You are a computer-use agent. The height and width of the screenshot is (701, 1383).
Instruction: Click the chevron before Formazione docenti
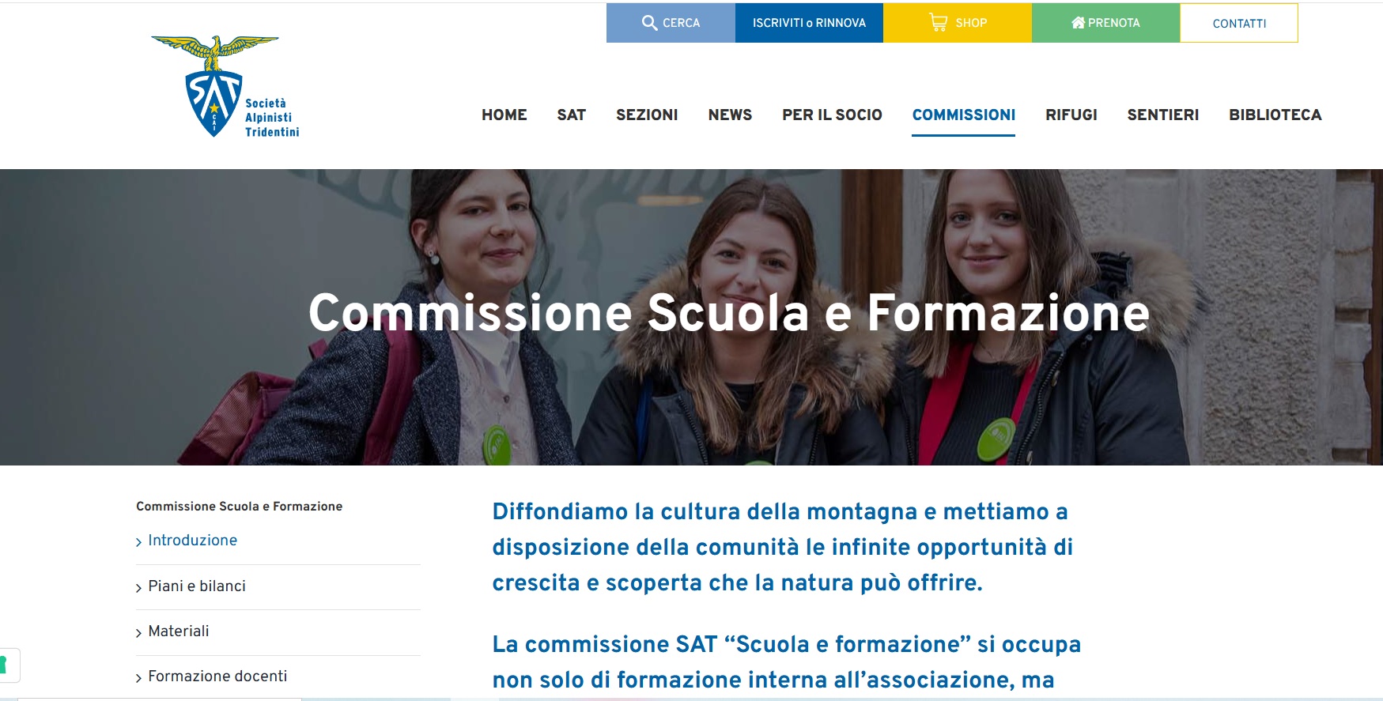tap(138, 678)
